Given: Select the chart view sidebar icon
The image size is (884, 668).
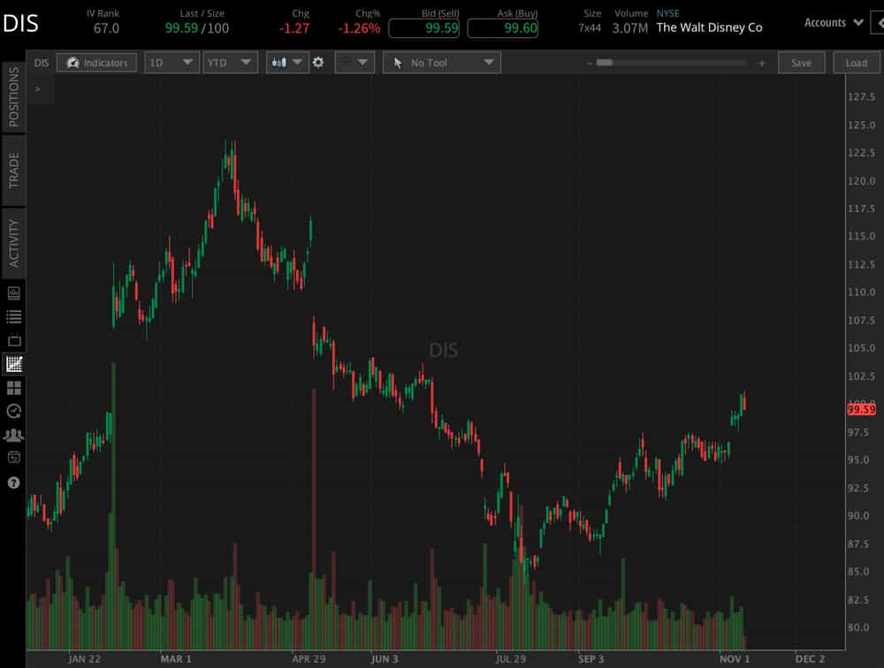Looking at the screenshot, I should tap(13, 363).
